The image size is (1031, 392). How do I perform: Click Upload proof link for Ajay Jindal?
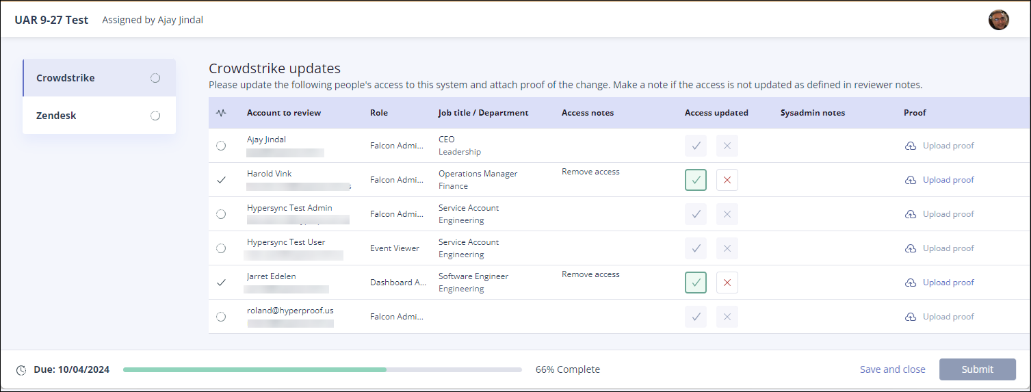coord(948,146)
